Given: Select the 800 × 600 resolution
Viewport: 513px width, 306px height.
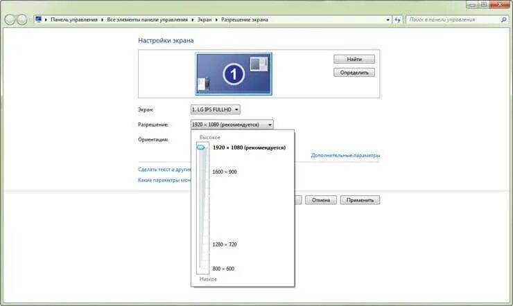Looking at the screenshot, I should (x=223, y=269).
